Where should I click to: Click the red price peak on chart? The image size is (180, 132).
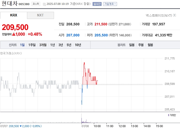[84, 63]
